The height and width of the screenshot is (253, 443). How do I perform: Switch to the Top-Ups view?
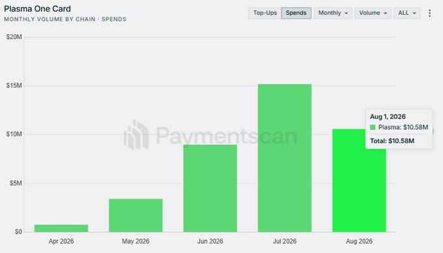[x=264, y=13]
